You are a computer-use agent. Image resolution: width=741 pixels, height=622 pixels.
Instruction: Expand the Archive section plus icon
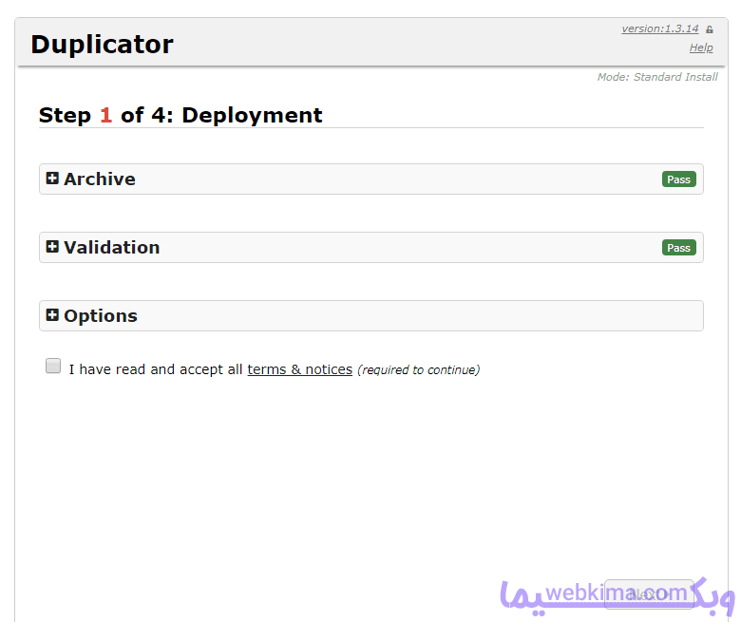(52, 178)
